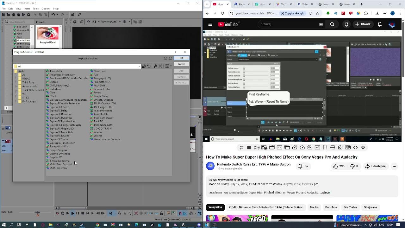Click the New project icon in VEGAS toolbar

point(3,15)
